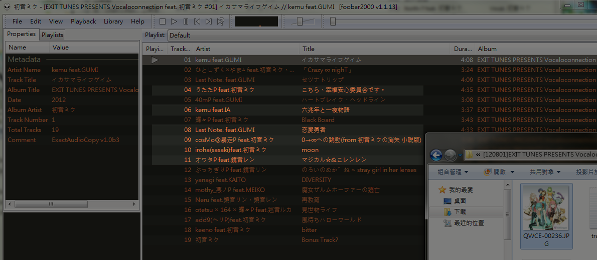The height and width of the screenshot is (260, 597).
Task: Select track 15 再教育
Action: (x=283, y=199)
